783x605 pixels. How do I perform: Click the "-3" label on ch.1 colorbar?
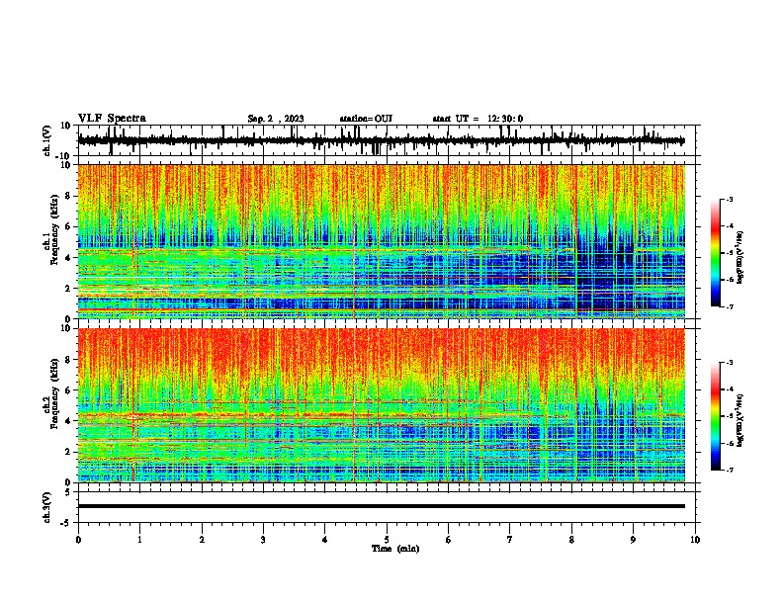pos(729,199)
